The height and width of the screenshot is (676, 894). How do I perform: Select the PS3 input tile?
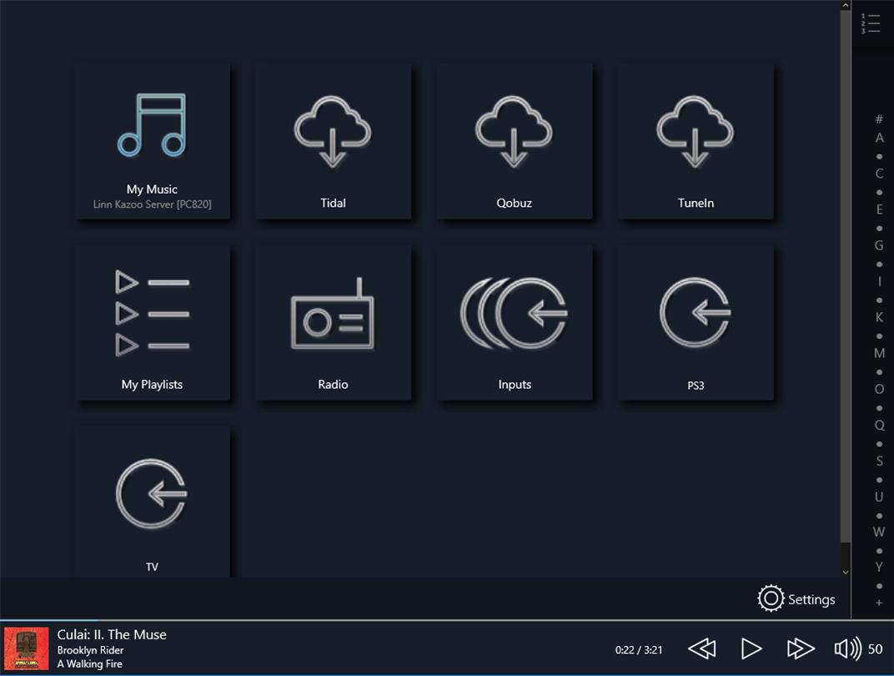click(x=696, y=322)
